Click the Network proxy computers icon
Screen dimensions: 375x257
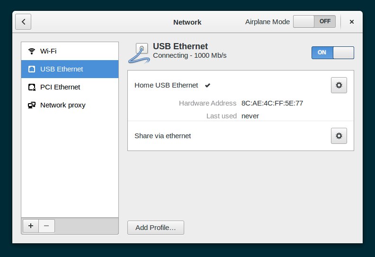coord(32,105)
